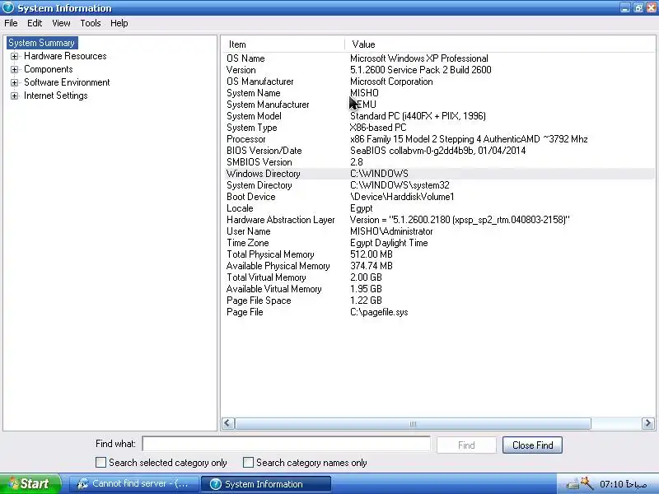Select Software Environment tree label
The image size is (659, 494).
(x=67, y=83)
